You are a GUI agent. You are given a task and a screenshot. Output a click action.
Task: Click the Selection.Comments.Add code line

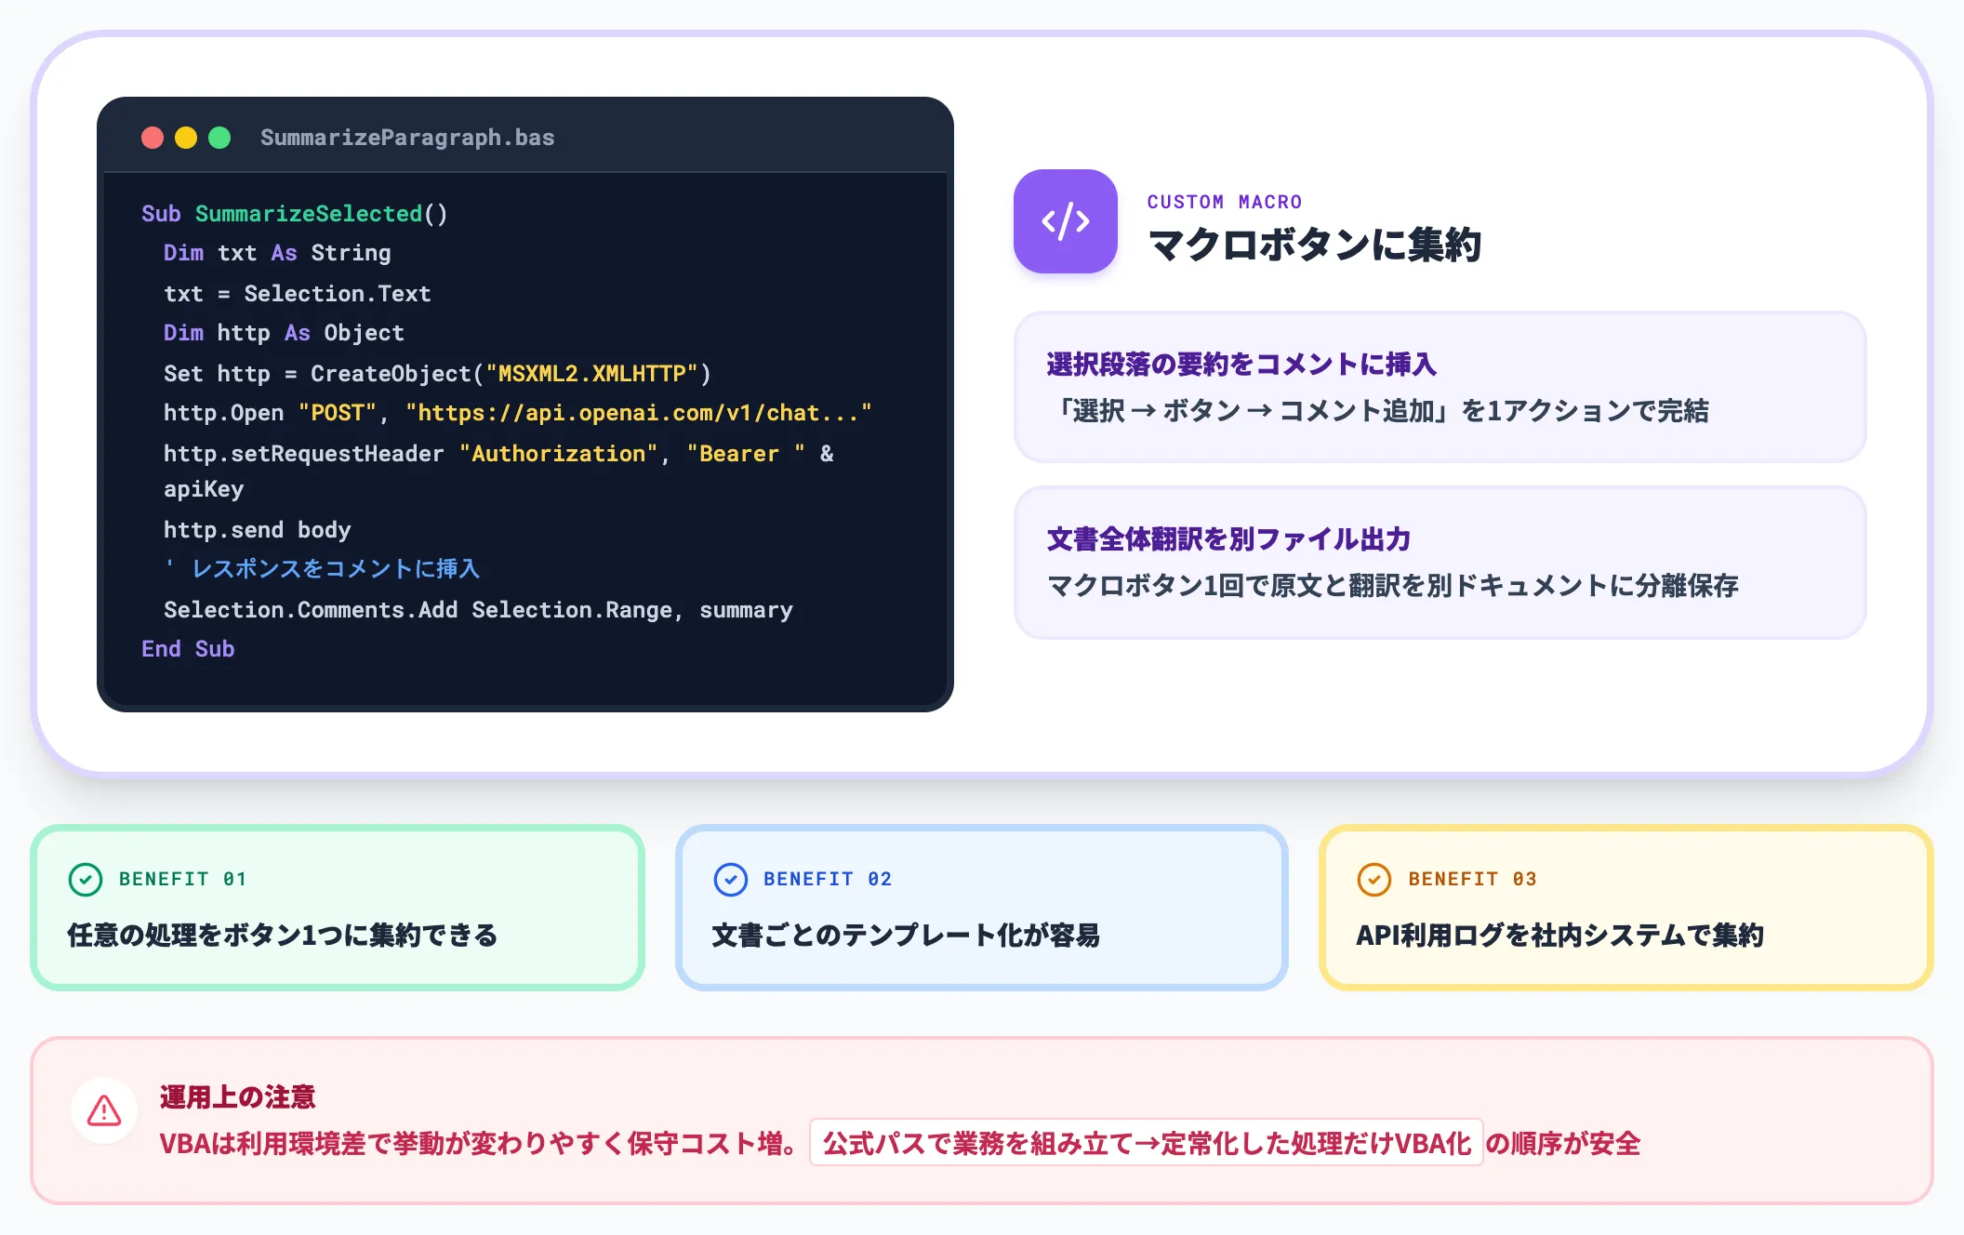click(478, 610)
